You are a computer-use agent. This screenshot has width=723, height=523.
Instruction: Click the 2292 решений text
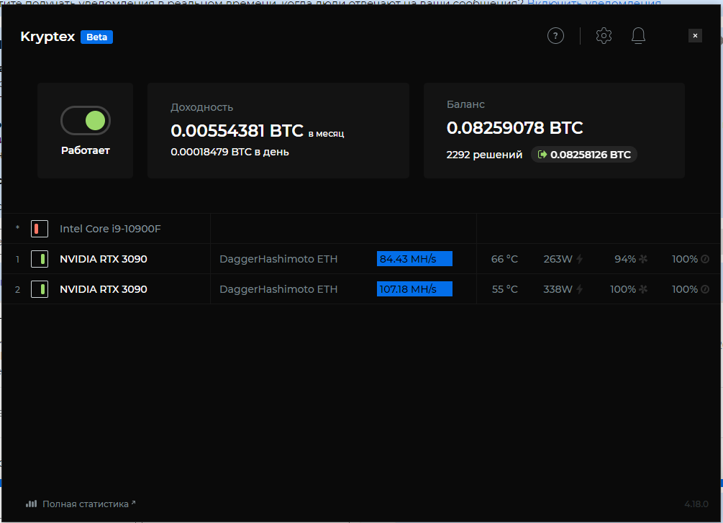(x=484, y=155)
